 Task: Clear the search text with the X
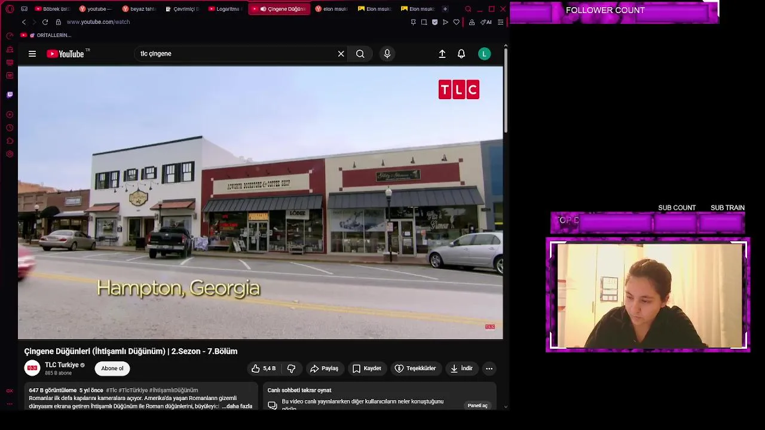click(x=341, y=54)
